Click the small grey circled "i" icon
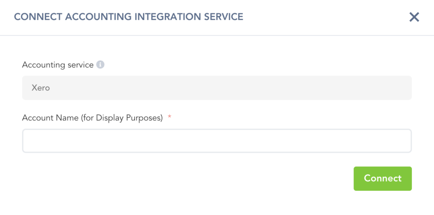 tap(100, 65)
